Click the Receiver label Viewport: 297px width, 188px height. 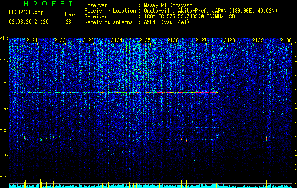tap(96, 16)
